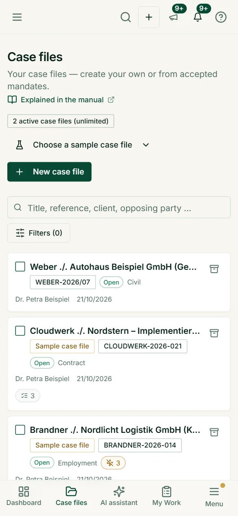Archive the Brandner ./. Nordlicht case file

214,432
